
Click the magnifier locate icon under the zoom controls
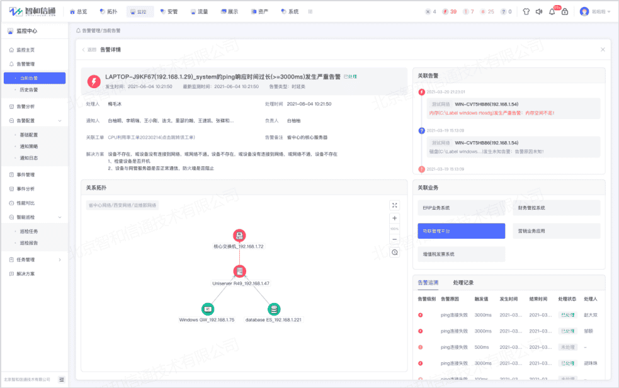point(394,251)
